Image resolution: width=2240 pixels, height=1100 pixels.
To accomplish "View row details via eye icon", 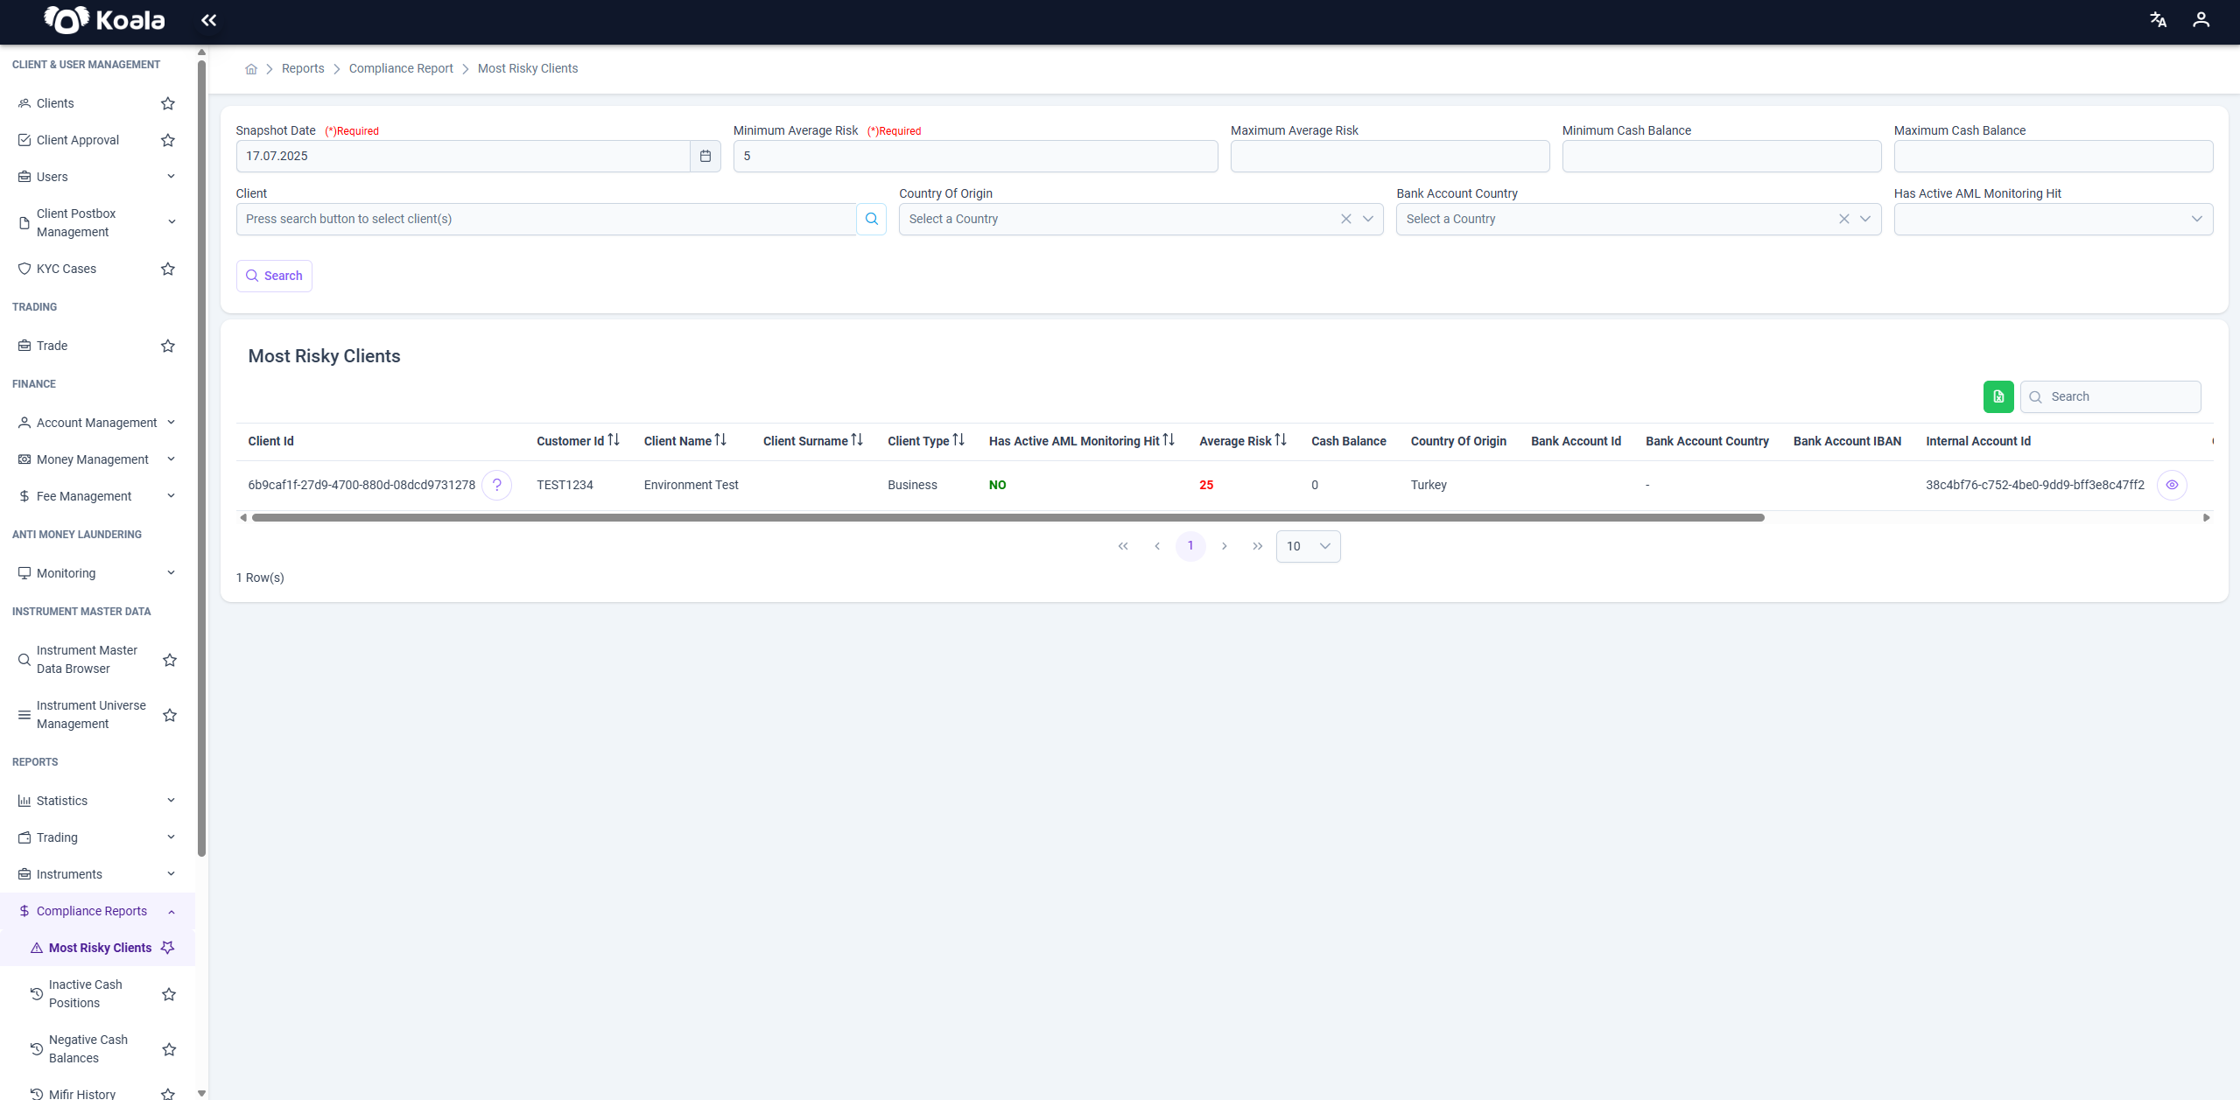I will [x=2172, y=485].
